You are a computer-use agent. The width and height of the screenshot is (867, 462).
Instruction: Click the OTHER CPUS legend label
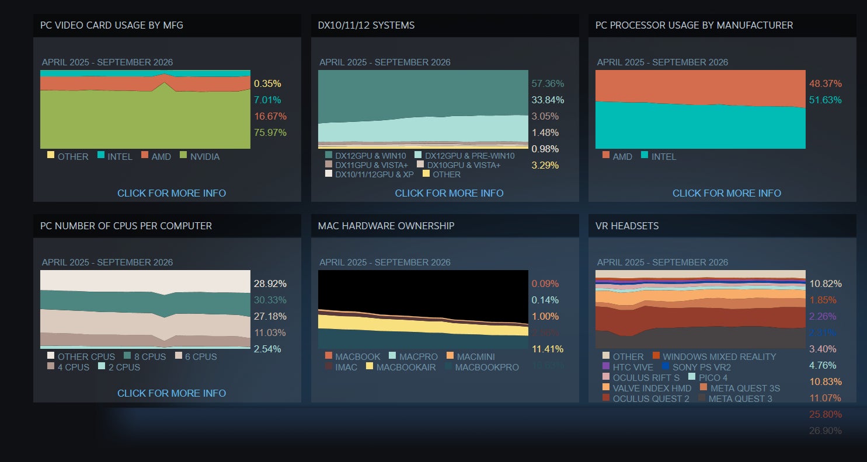pos(86,356)
